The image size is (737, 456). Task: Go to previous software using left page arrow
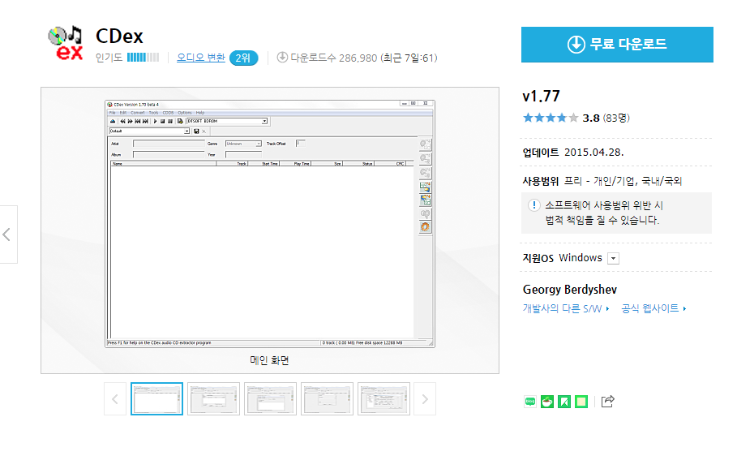click(x=7, y=234)
